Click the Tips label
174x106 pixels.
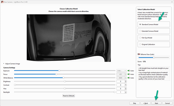[139, 65]
